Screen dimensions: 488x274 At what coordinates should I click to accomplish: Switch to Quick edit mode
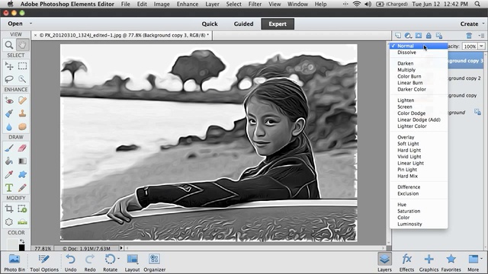pyautogui.click(x=210, y=24)
